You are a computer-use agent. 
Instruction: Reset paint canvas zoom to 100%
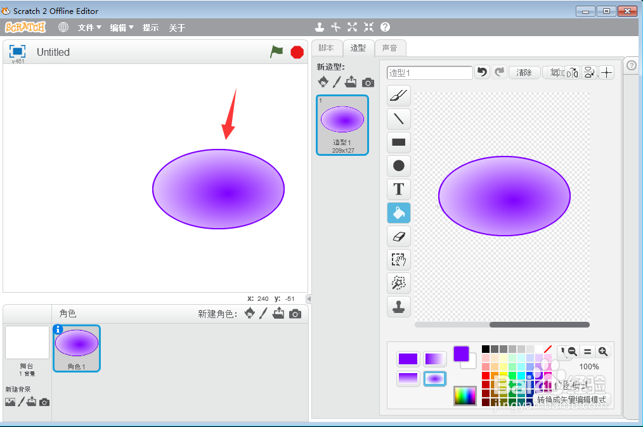coord(588,352)
